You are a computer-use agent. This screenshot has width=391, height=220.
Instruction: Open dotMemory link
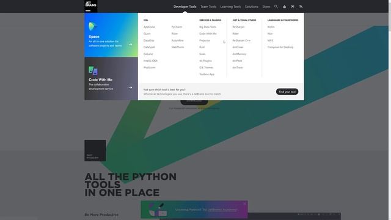(x=239, y=54)
